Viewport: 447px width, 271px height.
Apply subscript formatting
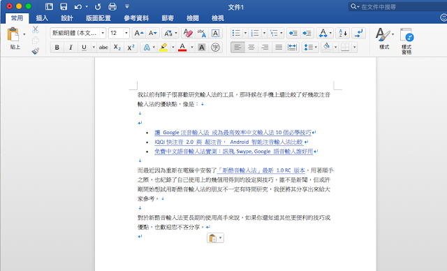117,47
